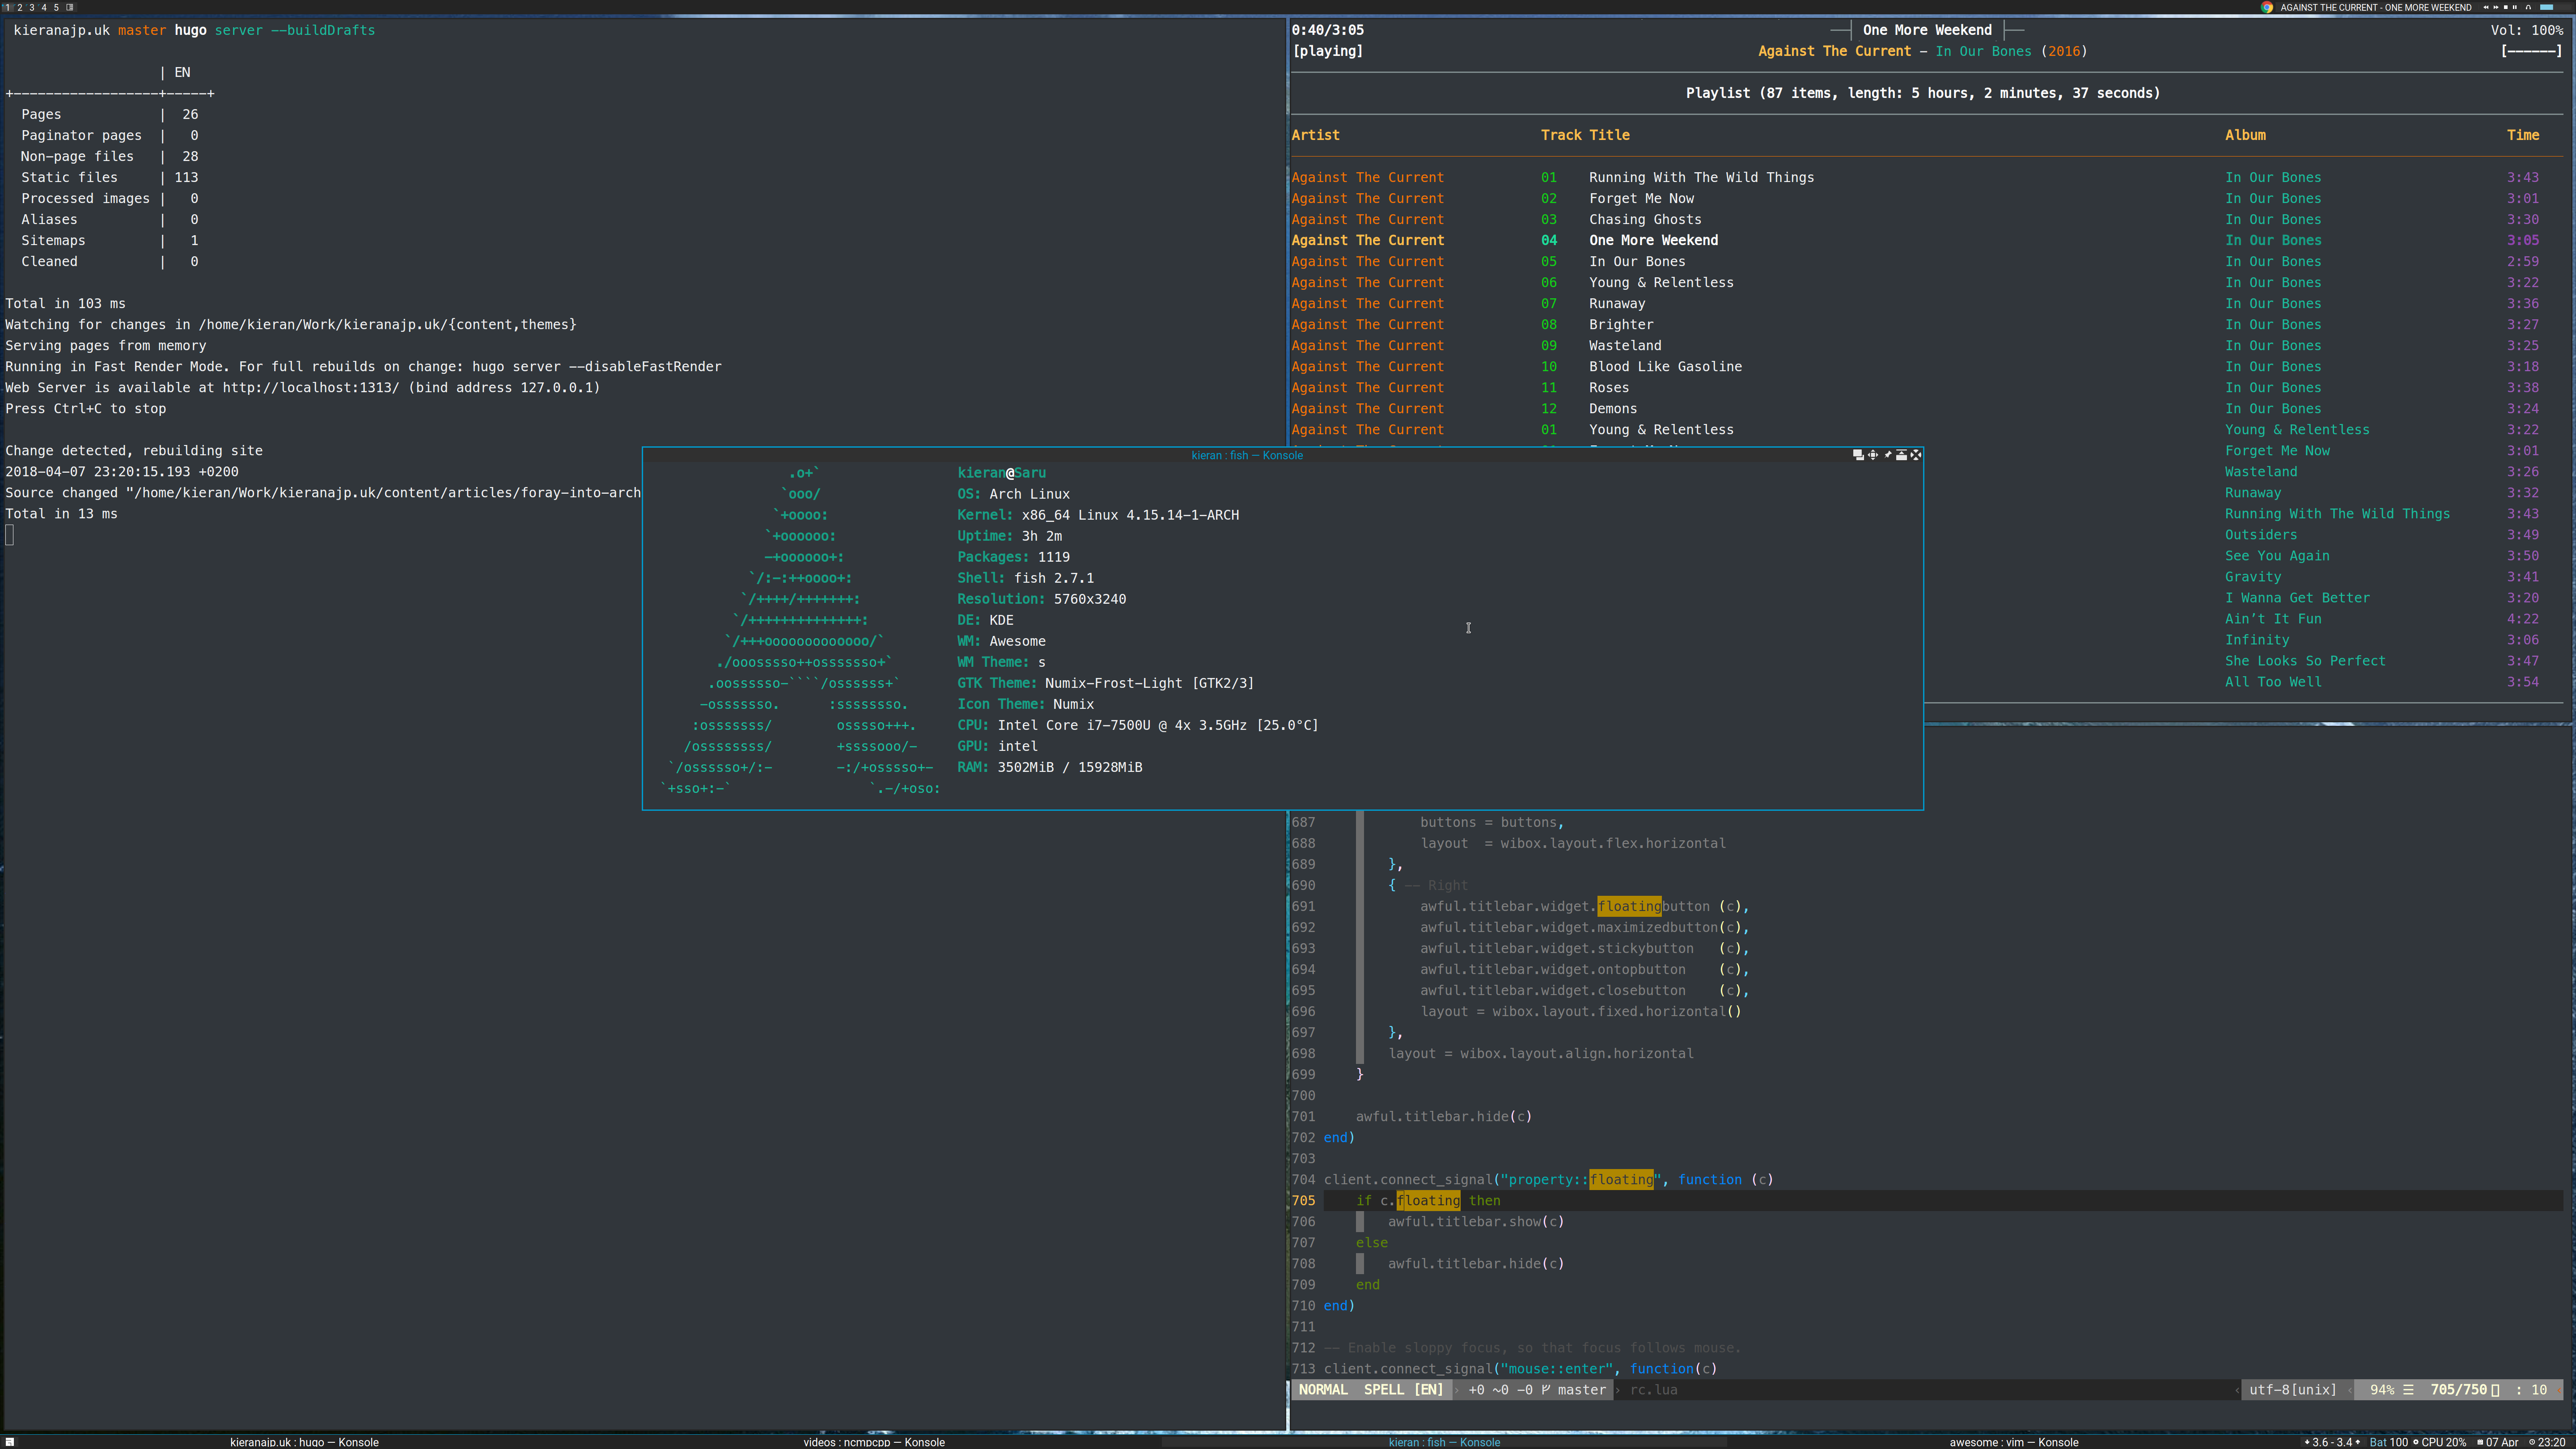2576x1449 pixels.
Task: Pause the playing track in top bar
Action: pyautogui.click(x=2515, y=7)
